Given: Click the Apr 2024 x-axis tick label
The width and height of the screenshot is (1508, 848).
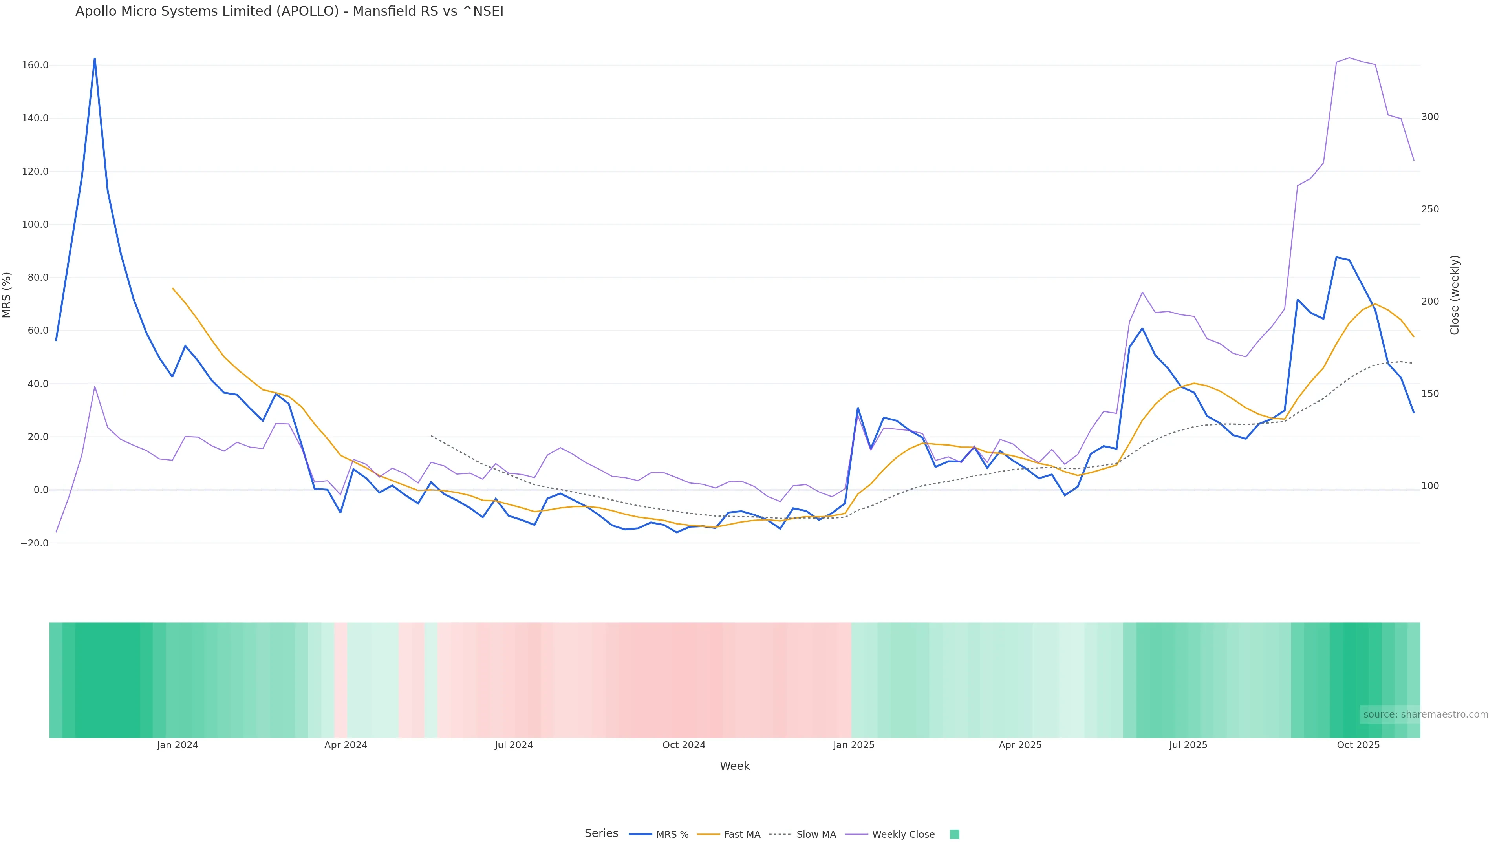Looking at the screenshot, I should pos(346,746).
